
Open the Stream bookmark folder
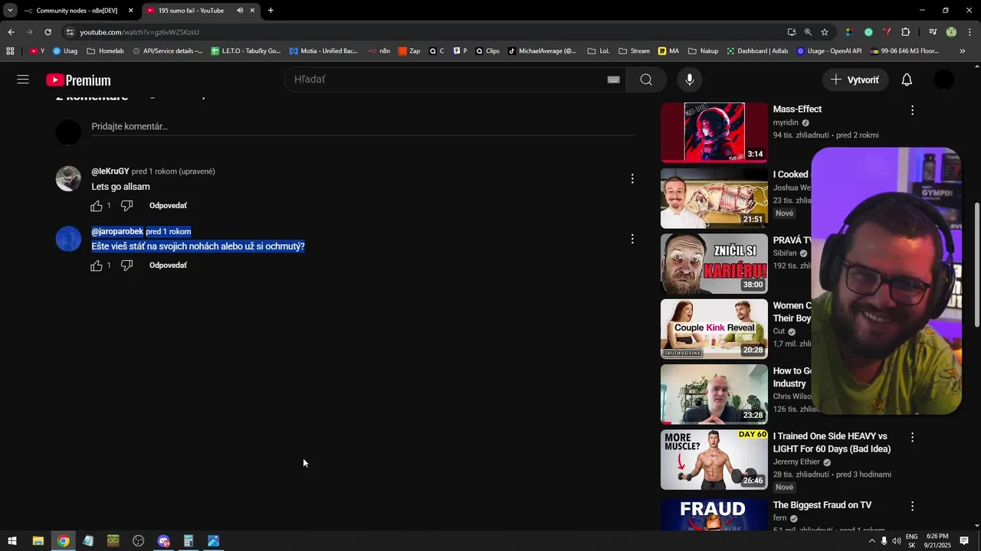tap(634, 51)
